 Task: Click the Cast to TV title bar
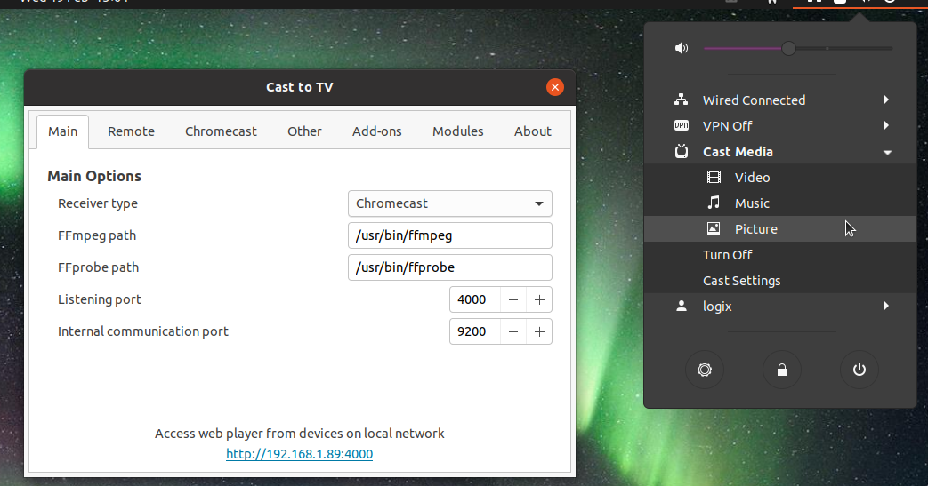300,87
